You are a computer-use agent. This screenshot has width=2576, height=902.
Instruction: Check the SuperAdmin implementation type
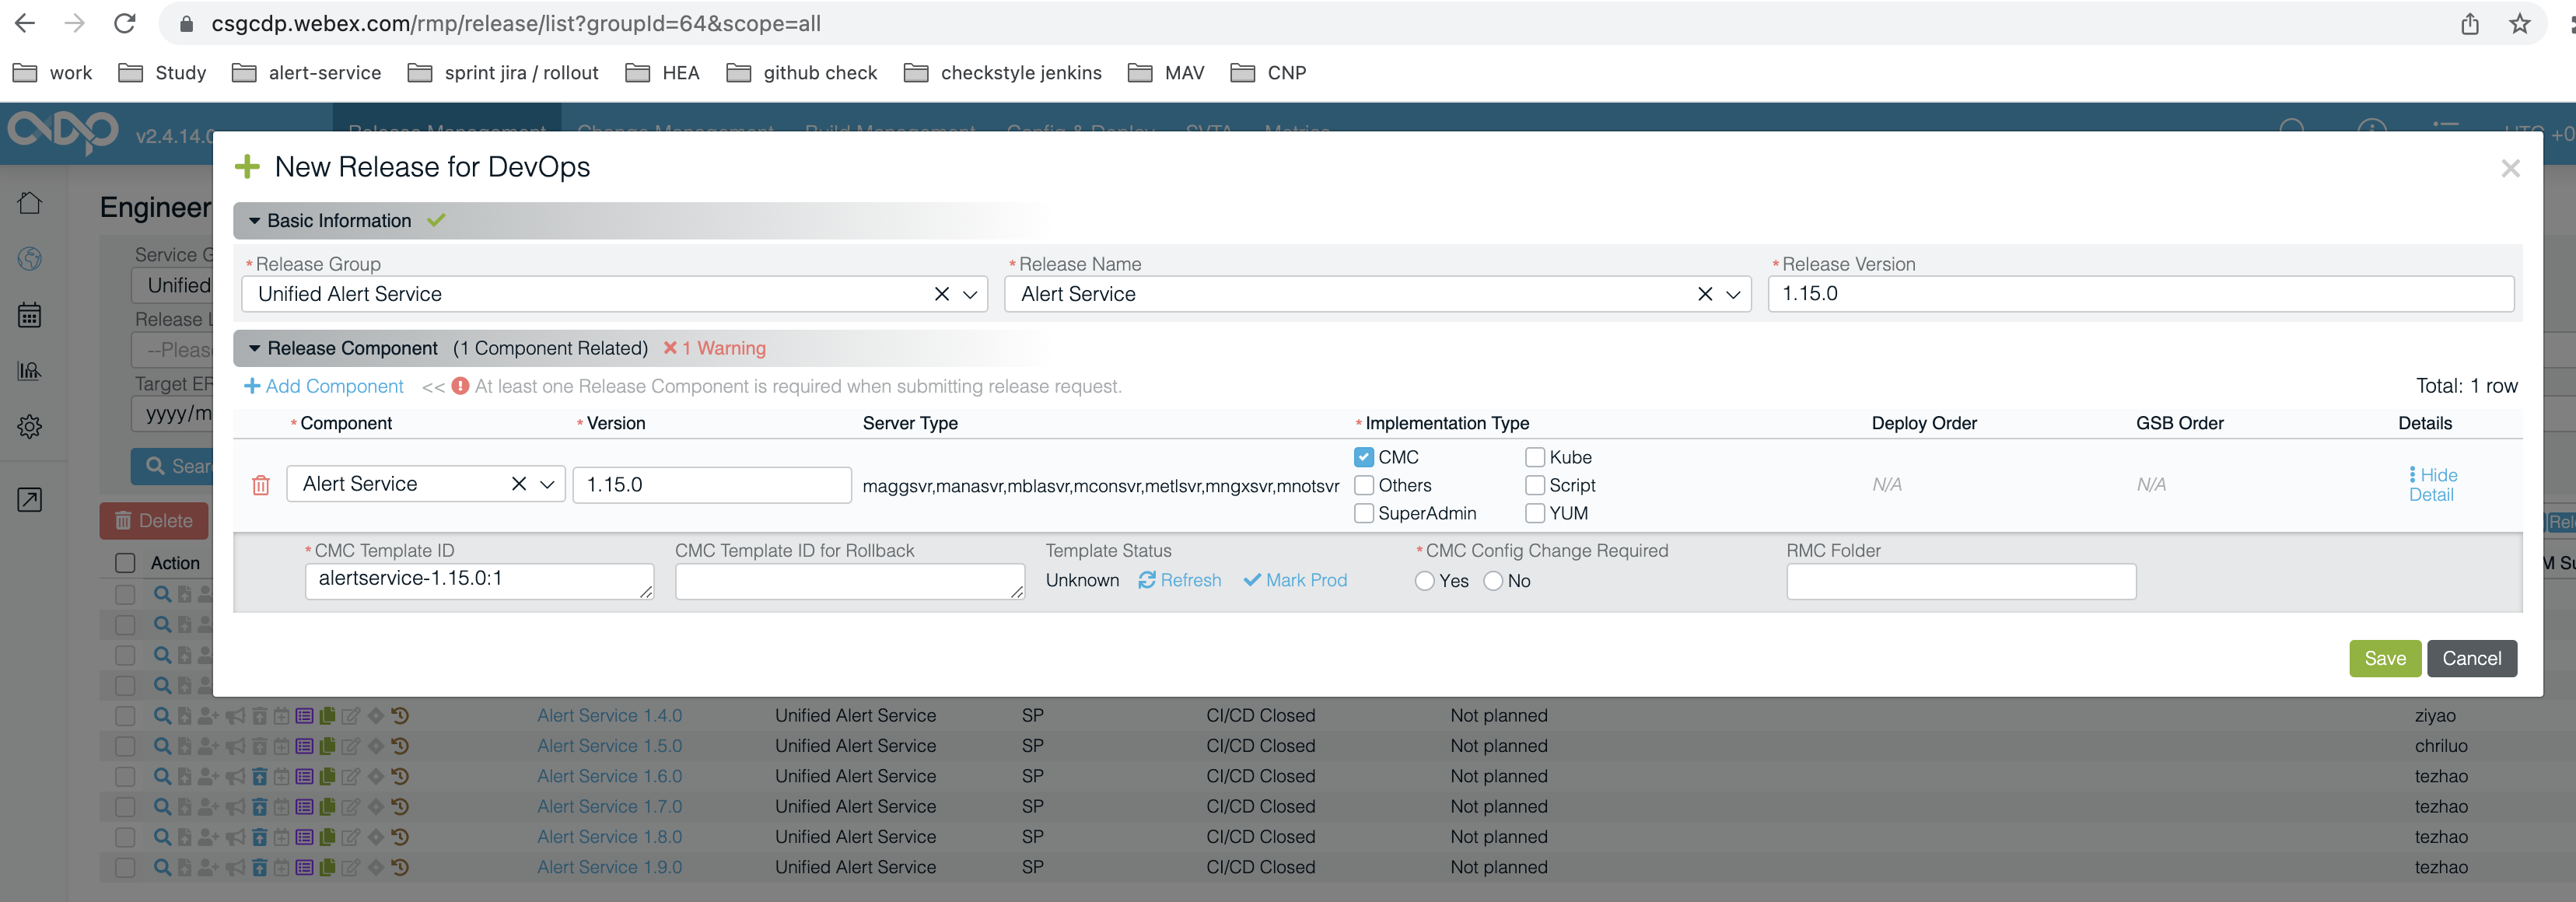(1364, 513)
